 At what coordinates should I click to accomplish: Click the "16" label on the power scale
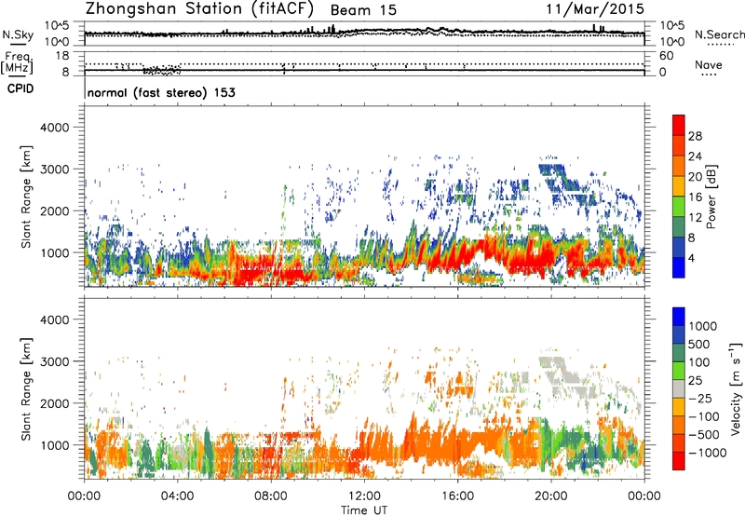click(695, 197)
